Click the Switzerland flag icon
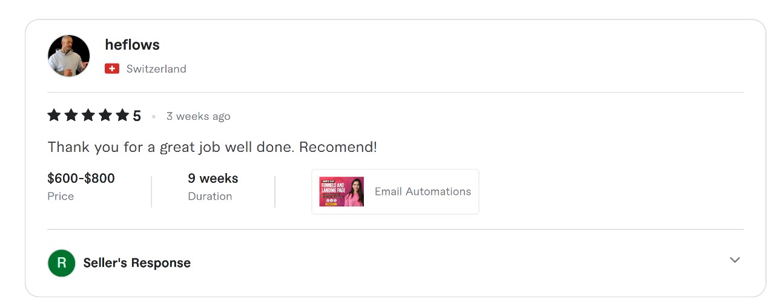 [x=112, y=69]
